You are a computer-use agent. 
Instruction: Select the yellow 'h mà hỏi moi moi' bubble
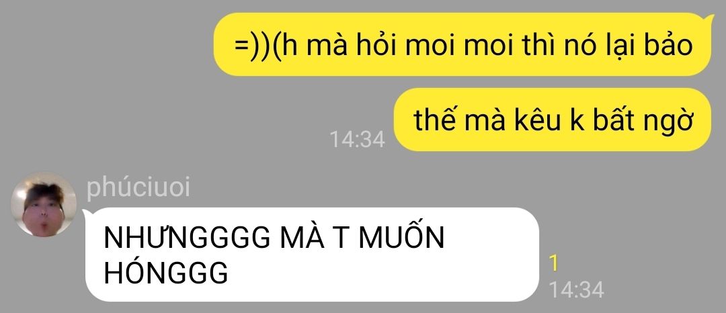(x=463, y=44)
